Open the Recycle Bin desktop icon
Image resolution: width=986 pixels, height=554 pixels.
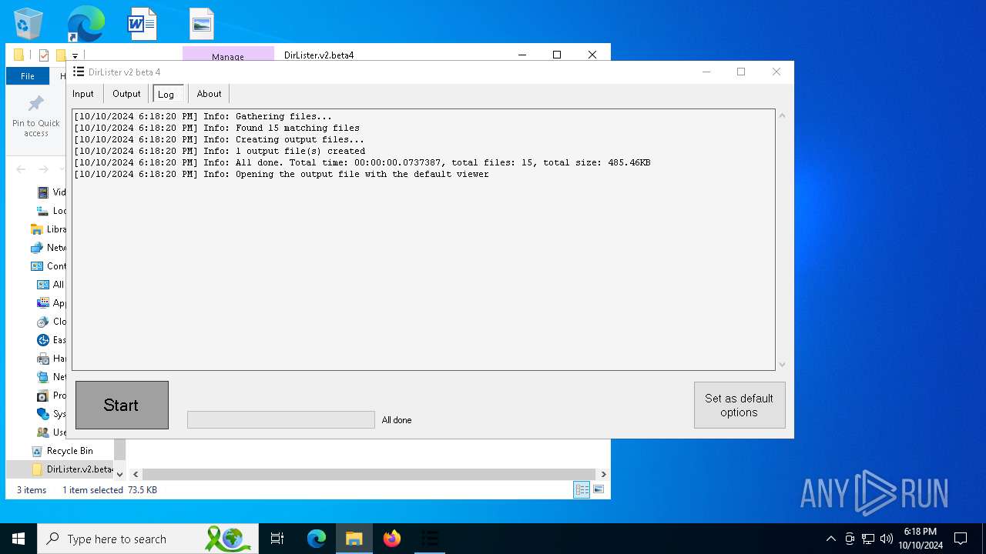[29, 24]
